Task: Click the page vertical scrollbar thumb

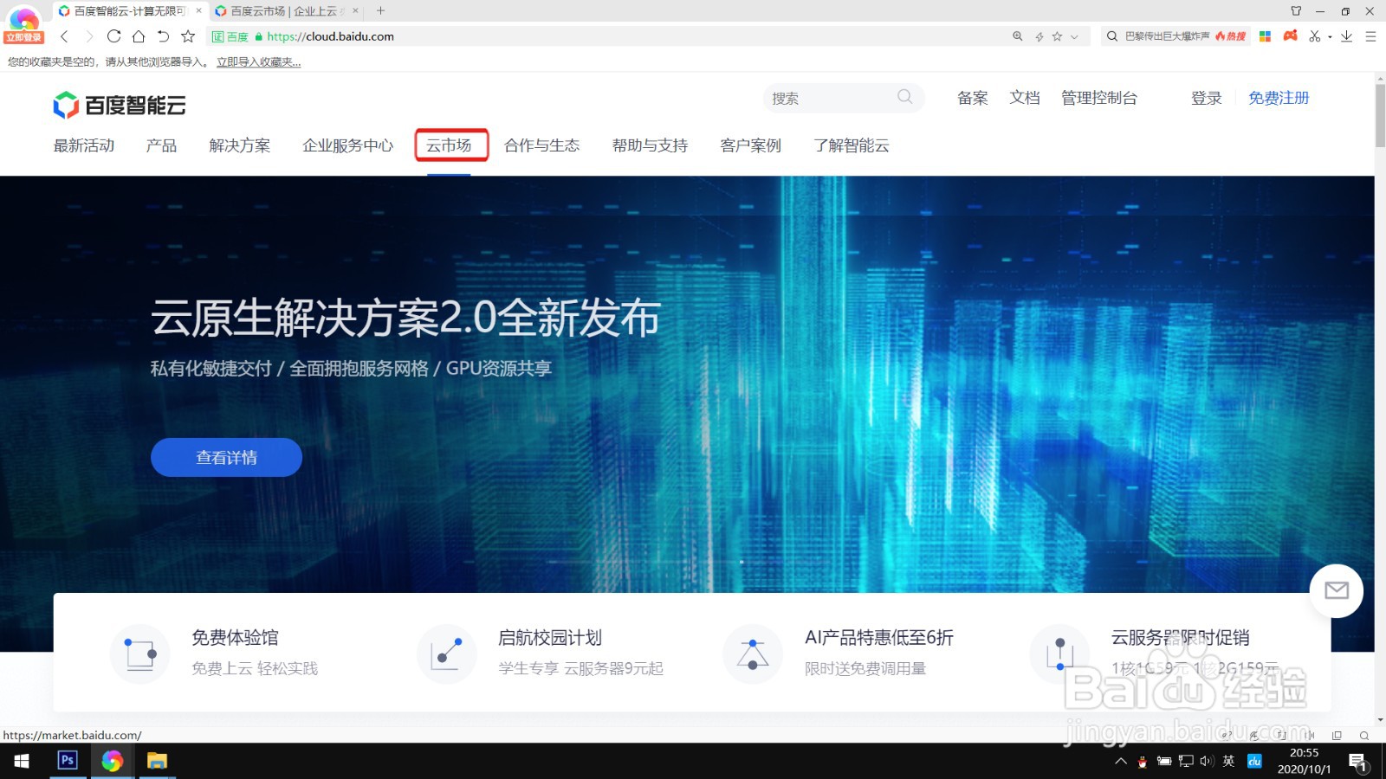Action: [1380, 115]
